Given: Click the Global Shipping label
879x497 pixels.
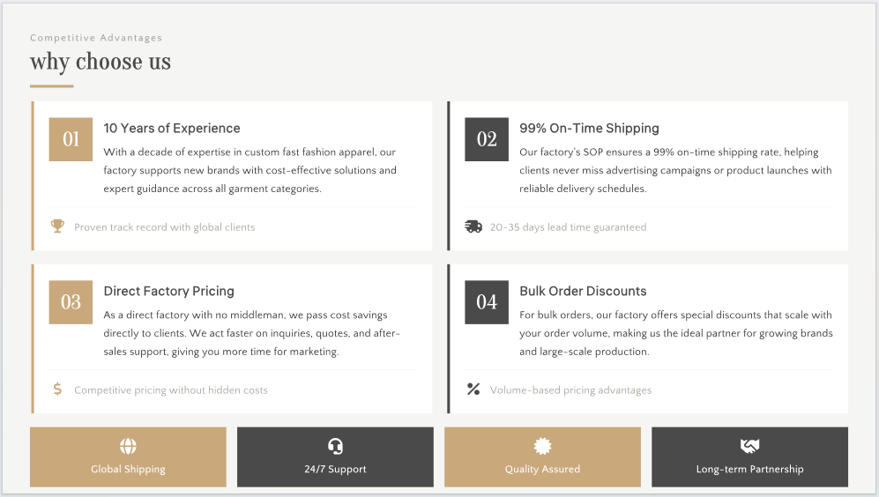Looking at the screenshot, I should [x=128, y=470].
